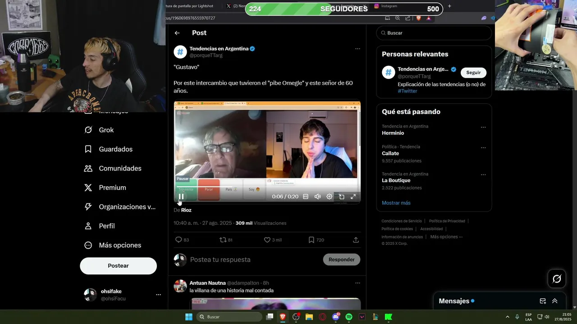
Task: Click the Buscar search field on X
Action: [434, 33]
